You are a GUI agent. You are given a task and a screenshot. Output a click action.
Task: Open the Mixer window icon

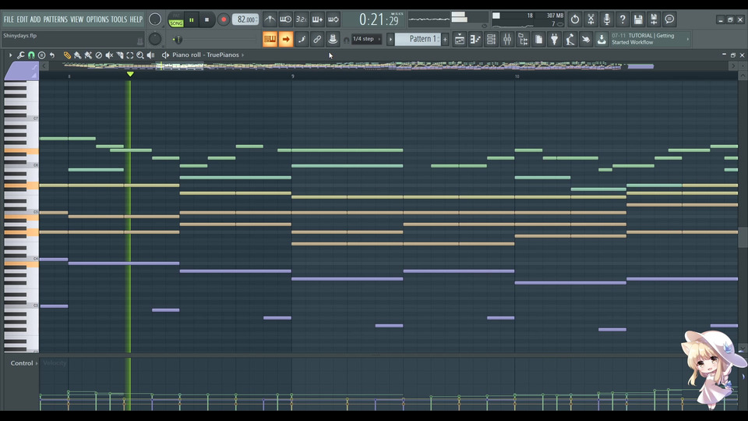click(507, 39)
